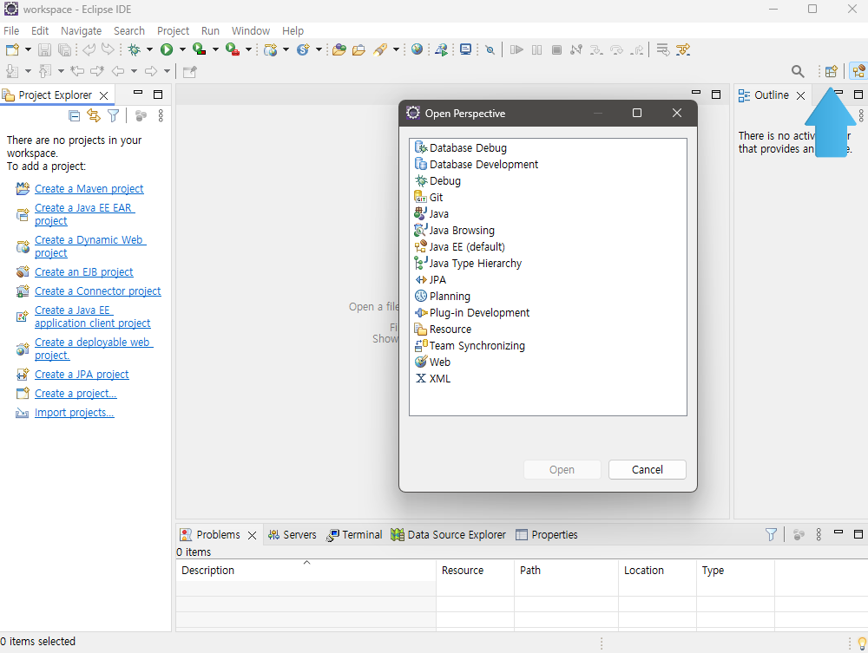Expand the Debug launch dropdown arrow
This screenshot has height=653, width=868.
[x=149, y=49]
